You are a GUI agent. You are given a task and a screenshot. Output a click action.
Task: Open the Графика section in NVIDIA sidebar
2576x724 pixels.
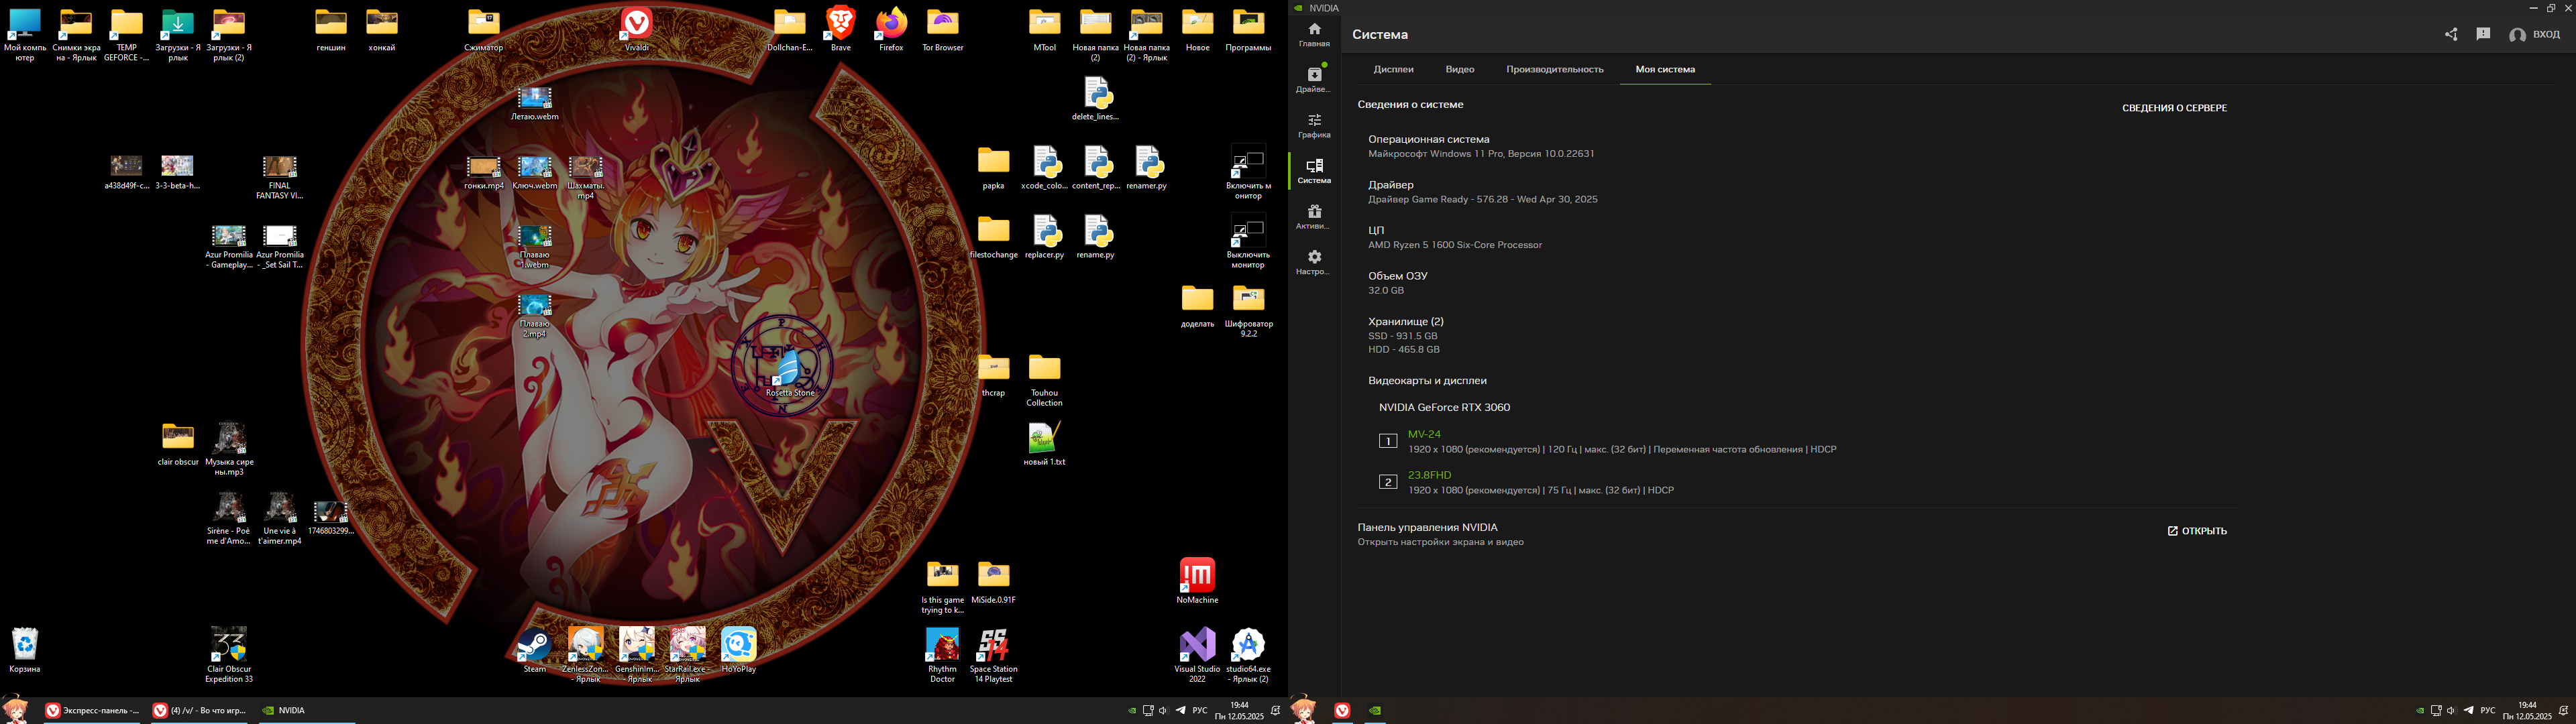[1314, 125]
